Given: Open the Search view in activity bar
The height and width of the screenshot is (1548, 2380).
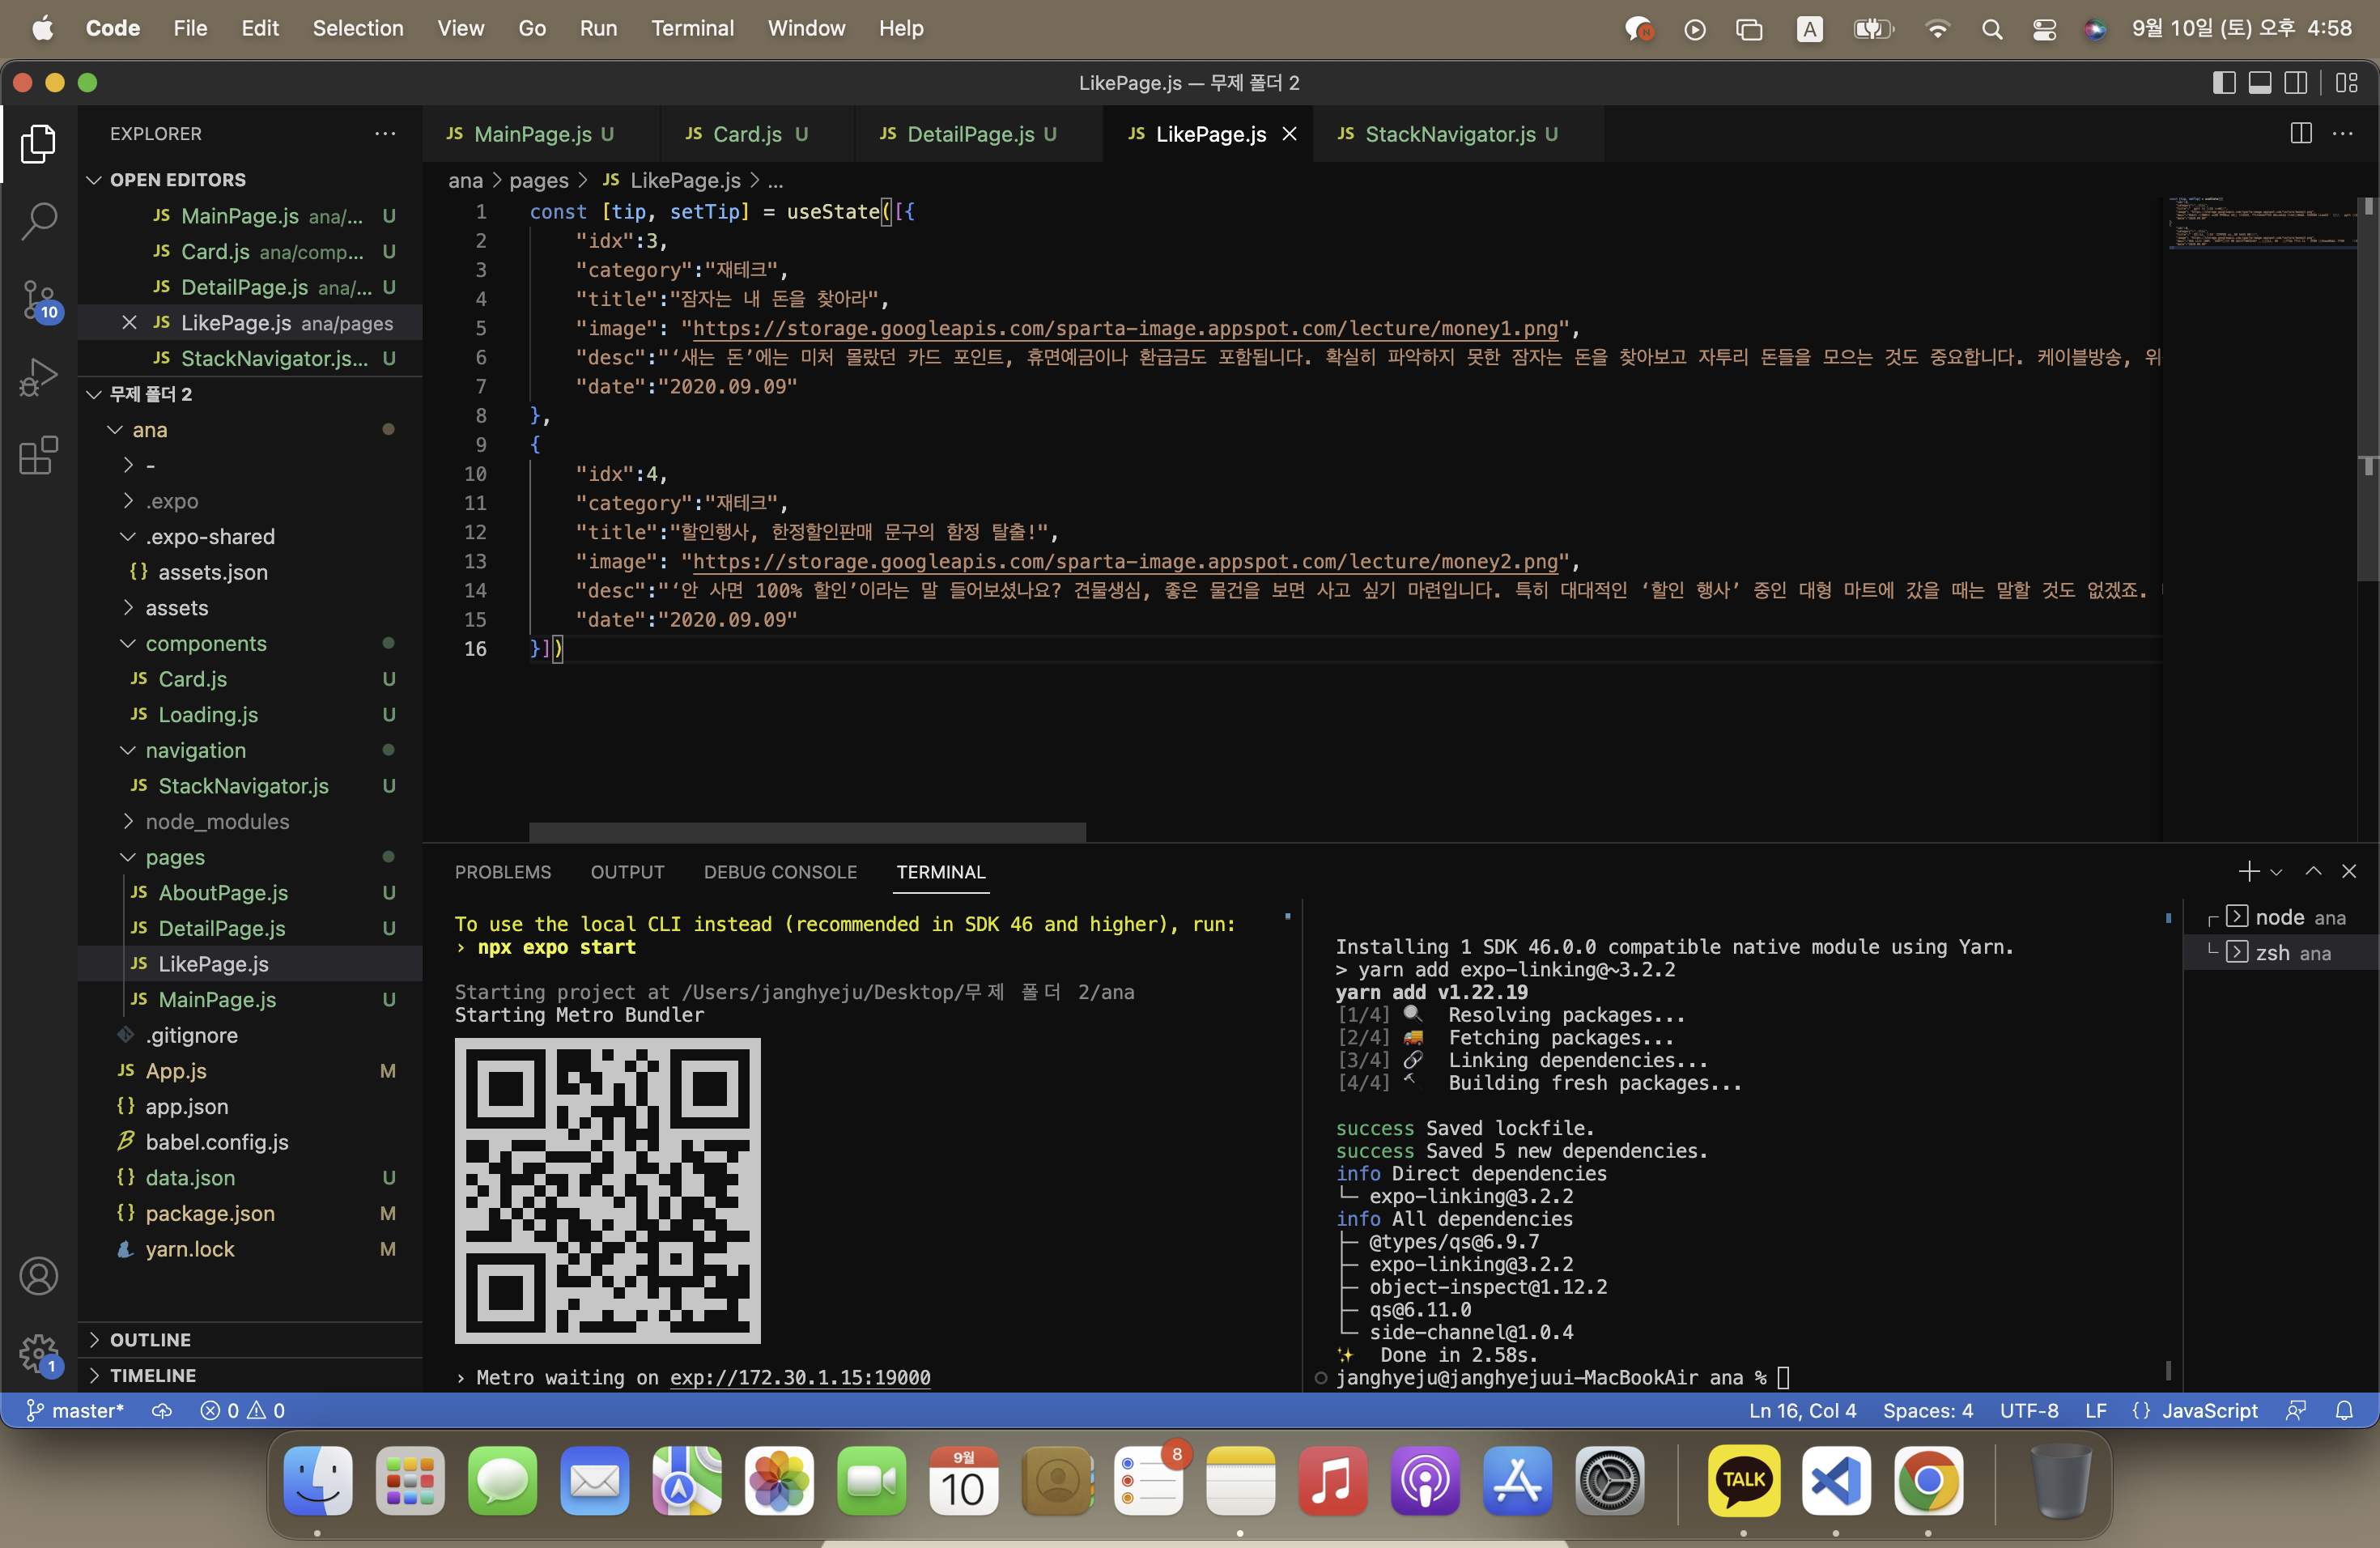Looking at the screenshot, I should click(38, 221).
